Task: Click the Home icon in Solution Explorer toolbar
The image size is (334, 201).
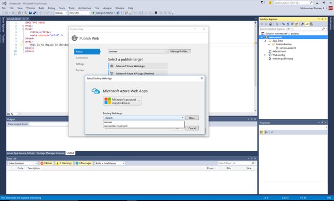Action: [x=270, y=24]
